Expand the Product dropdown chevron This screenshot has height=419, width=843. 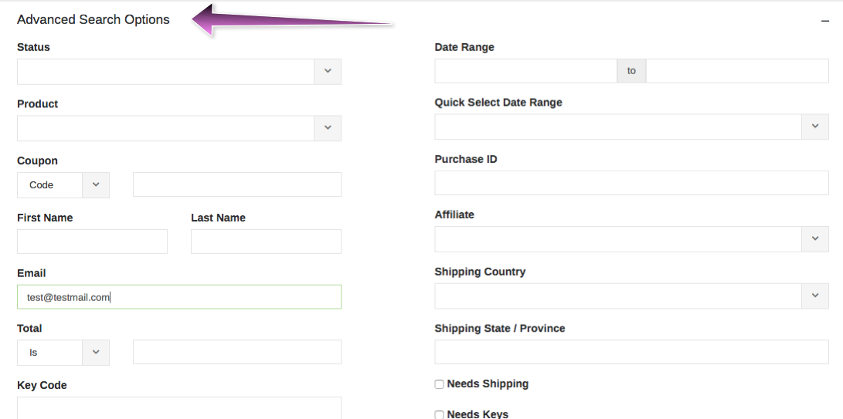pos(328,128)
